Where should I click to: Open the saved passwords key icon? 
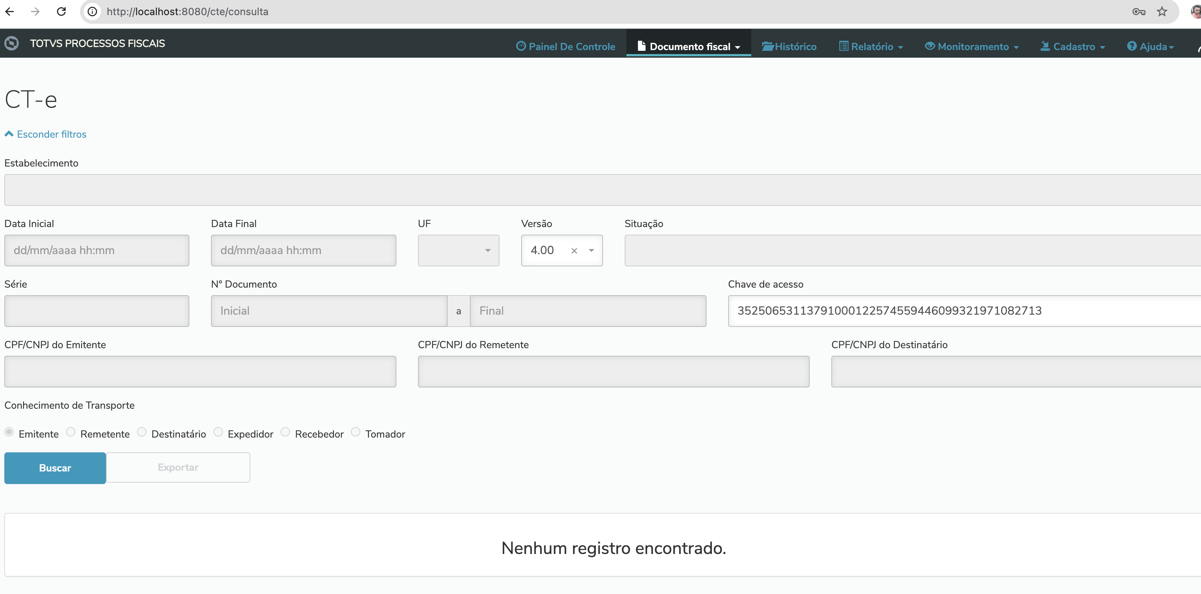1139,12
